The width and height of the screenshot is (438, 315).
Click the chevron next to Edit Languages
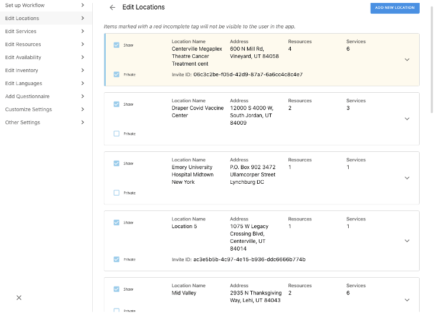(82, 83)
